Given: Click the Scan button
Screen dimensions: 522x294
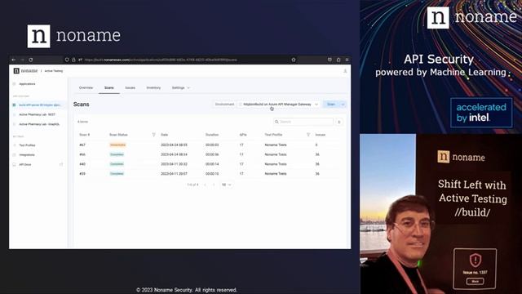Looking at the screenshot, I should [x=331, y=105].
